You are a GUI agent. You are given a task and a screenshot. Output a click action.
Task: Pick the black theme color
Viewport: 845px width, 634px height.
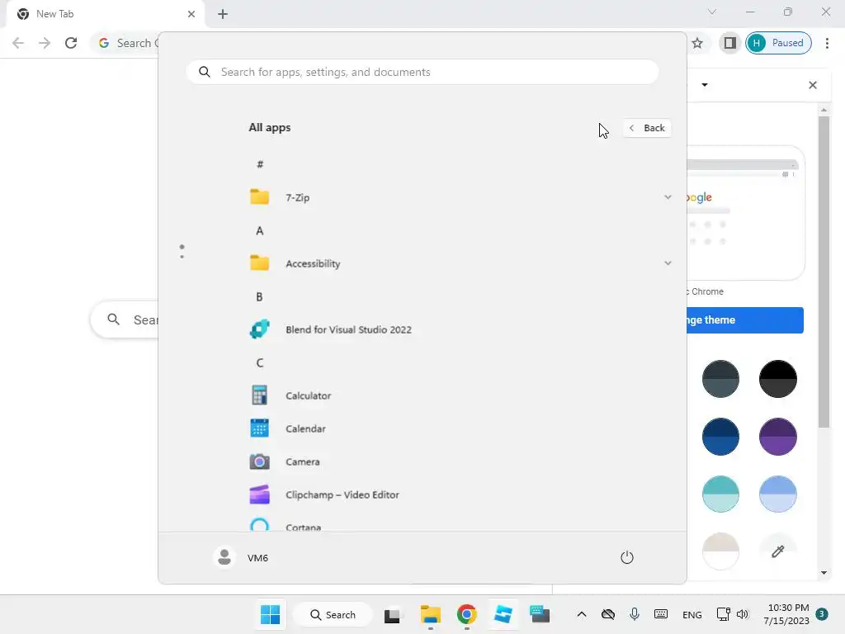pos(777,378)
